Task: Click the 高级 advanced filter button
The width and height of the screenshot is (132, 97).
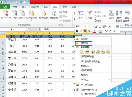Action: (x=98, y=21)
